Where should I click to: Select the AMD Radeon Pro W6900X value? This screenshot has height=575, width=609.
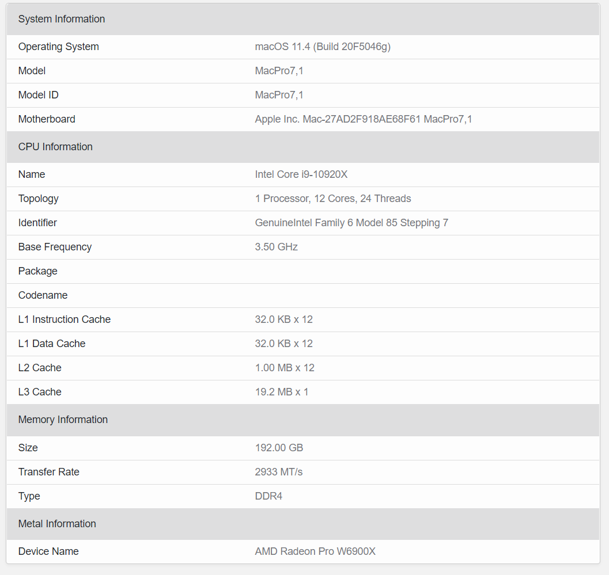(x=315, y=551)
